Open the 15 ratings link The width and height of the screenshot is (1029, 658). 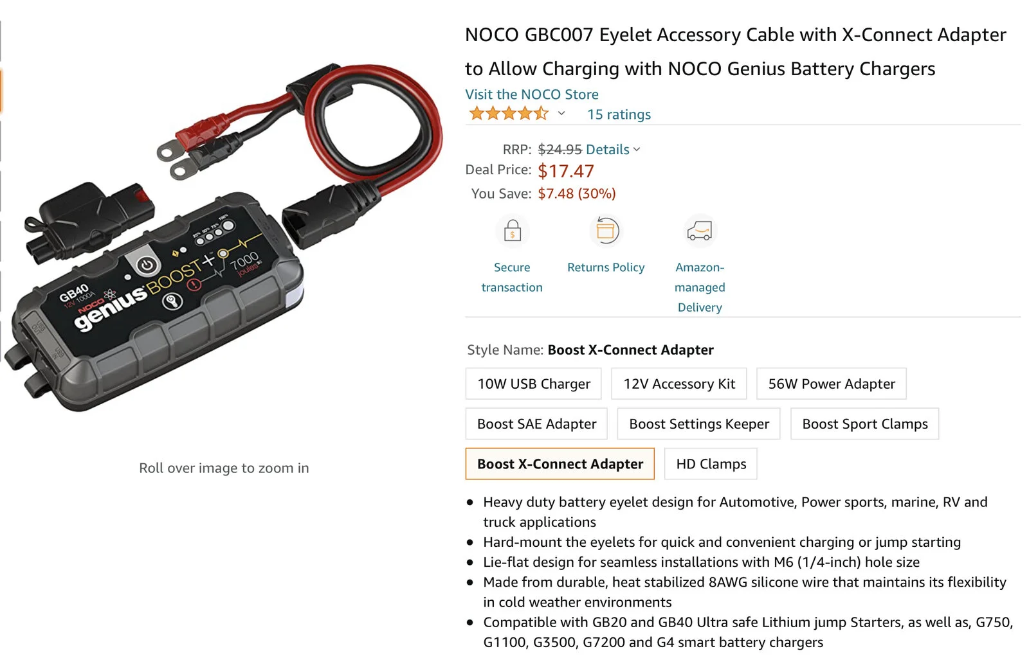[x=619, y=114]
